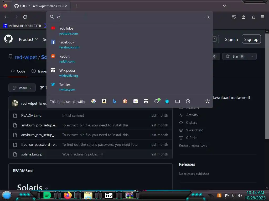Search with eBay engine icon
Image resolution: width=269 pixels, height=201 pixels.
(136, 101)
